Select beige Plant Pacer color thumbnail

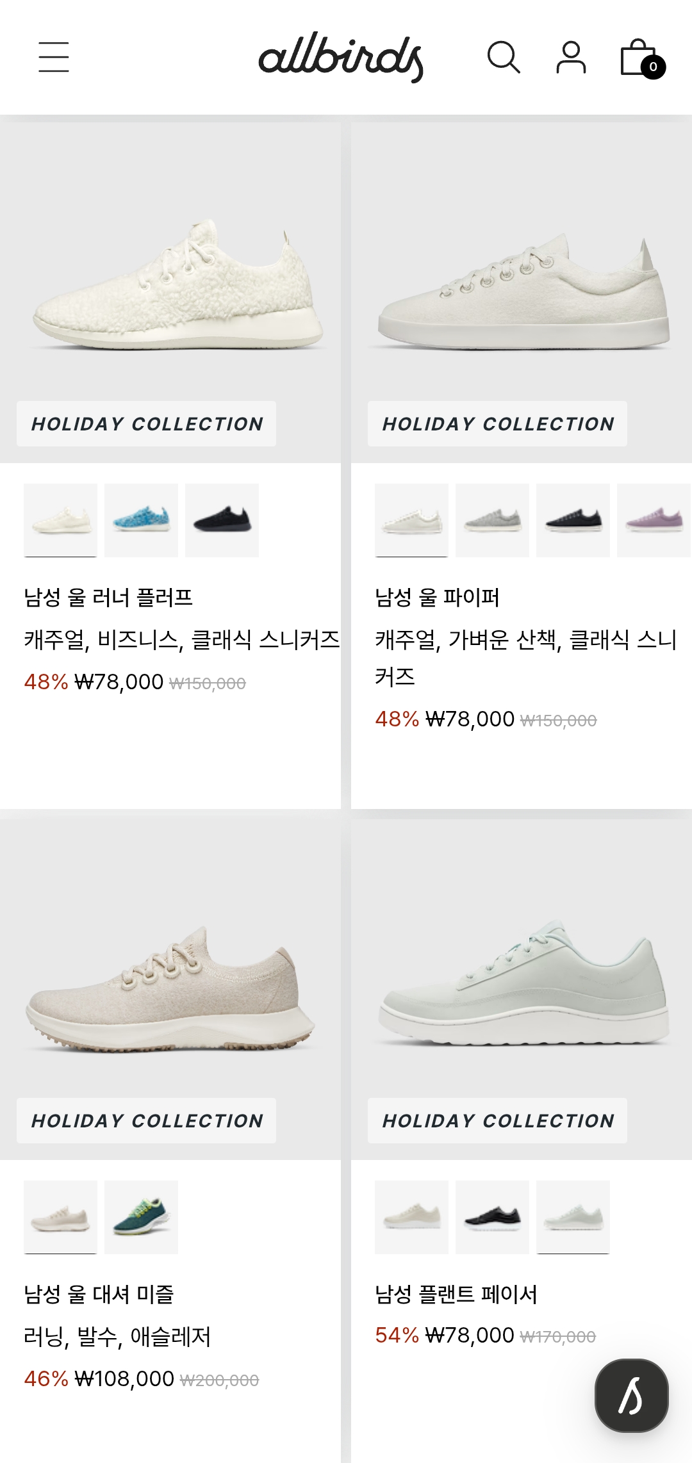pos(411,1217)
